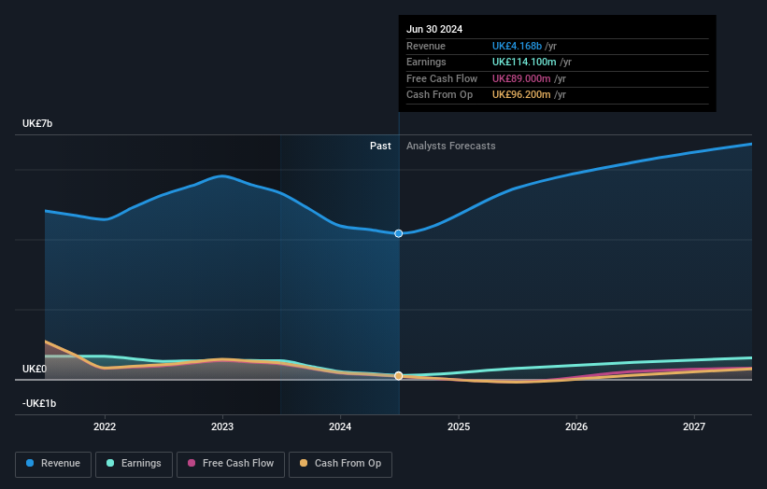Click the UK£0 y-axis label
Image resolution: width=767 pixels, height=489 pixels.
click(x=35, y=369)
